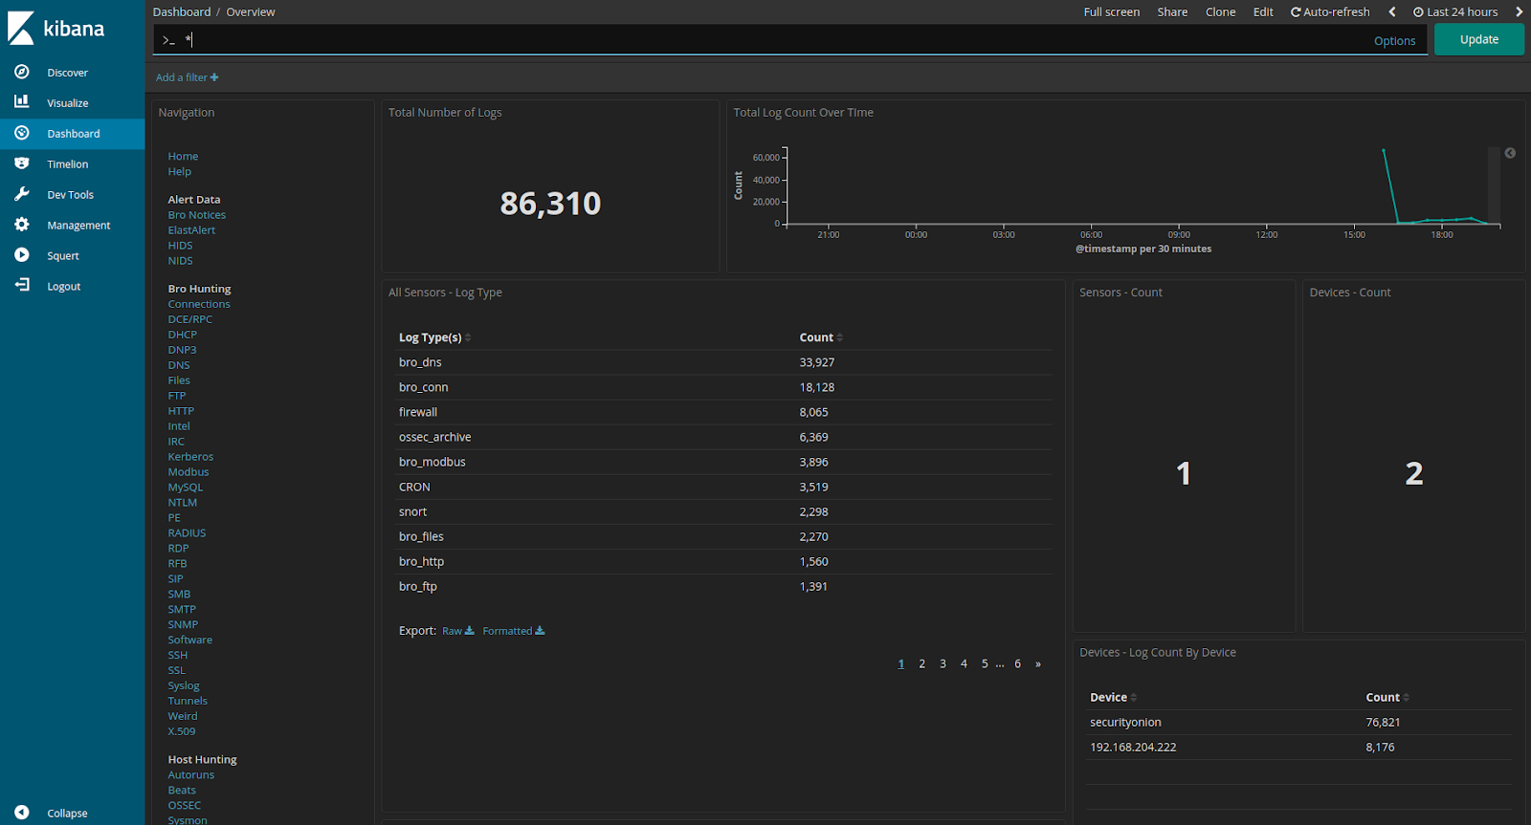Go to page 2 of log types
This screenshot has height=825, width=1531.
pyautogui.click(x=921, y=663)
